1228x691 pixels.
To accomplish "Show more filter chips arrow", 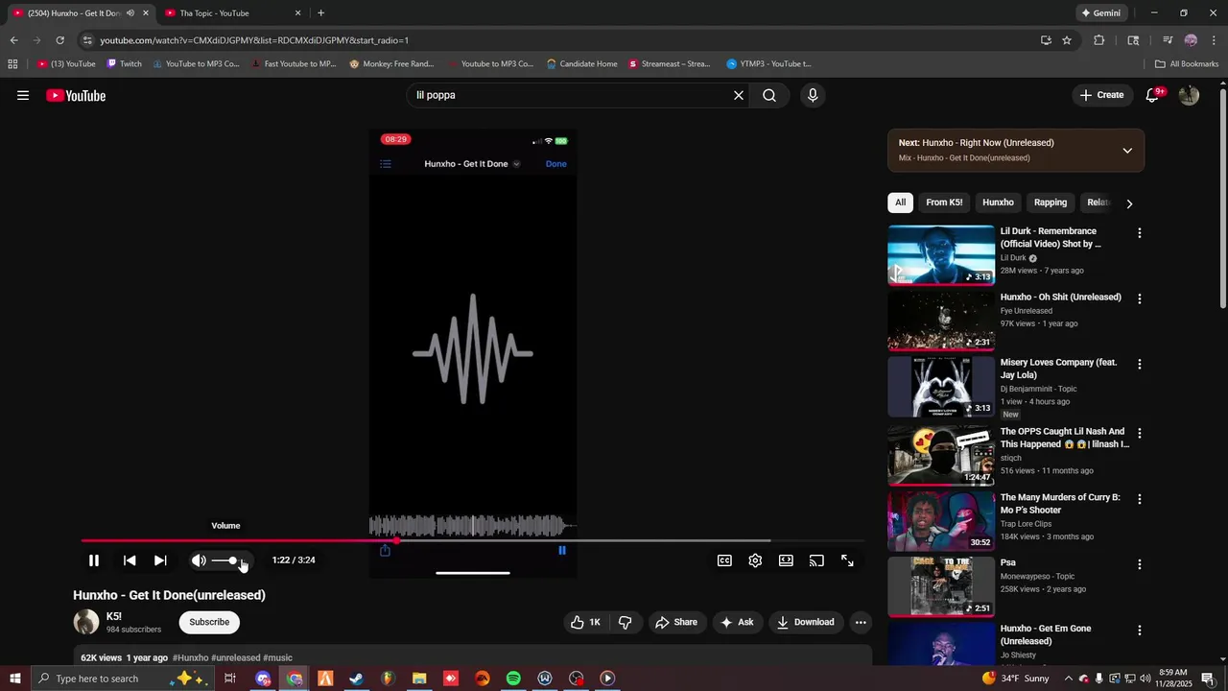I will pyautogui.click(x=1129, y=203).
